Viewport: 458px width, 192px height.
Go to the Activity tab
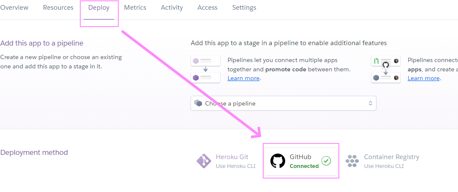172,8
